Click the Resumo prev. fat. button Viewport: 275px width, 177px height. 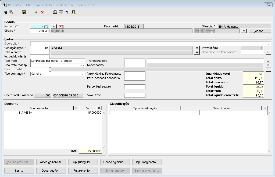click(19, 162)
